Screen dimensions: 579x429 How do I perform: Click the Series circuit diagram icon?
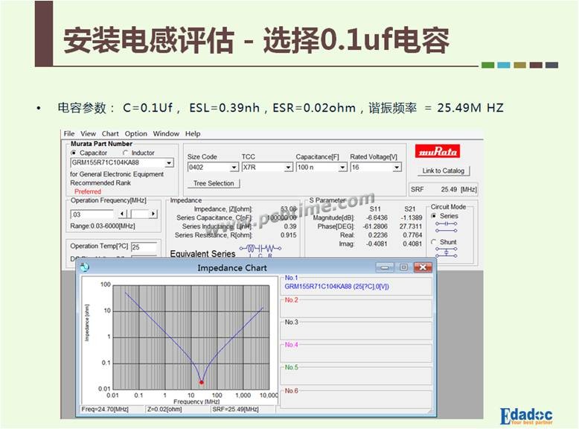coord(446,227)
